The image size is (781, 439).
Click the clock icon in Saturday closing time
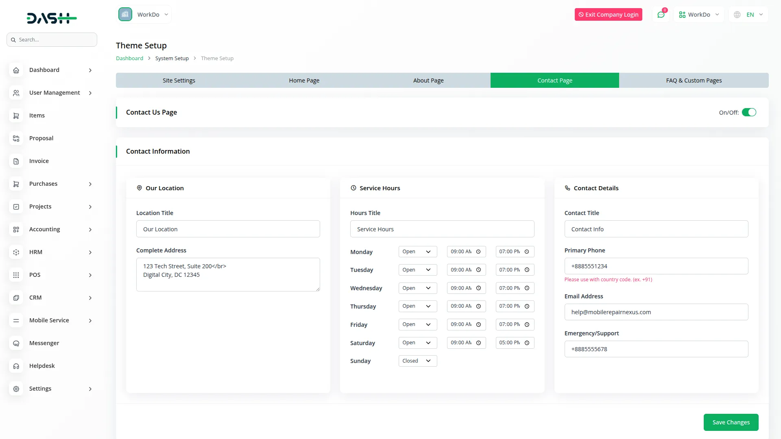point(527,343)
